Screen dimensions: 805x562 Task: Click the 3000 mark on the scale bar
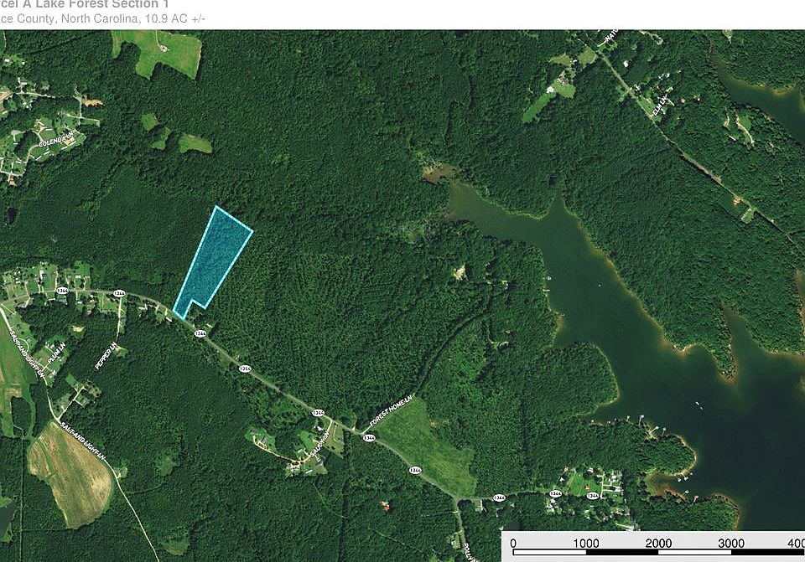coord(731,543)
